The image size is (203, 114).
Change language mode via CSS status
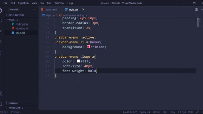pyautogui.click(x=173, y=112)
